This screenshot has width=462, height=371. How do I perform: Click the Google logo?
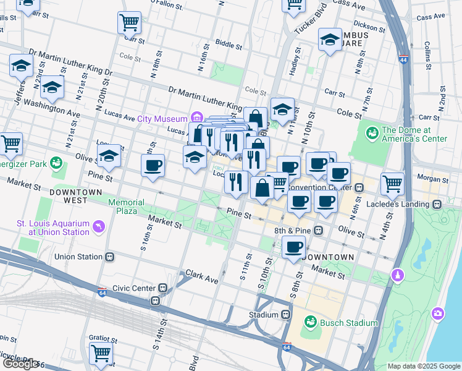tap(20, 364)
